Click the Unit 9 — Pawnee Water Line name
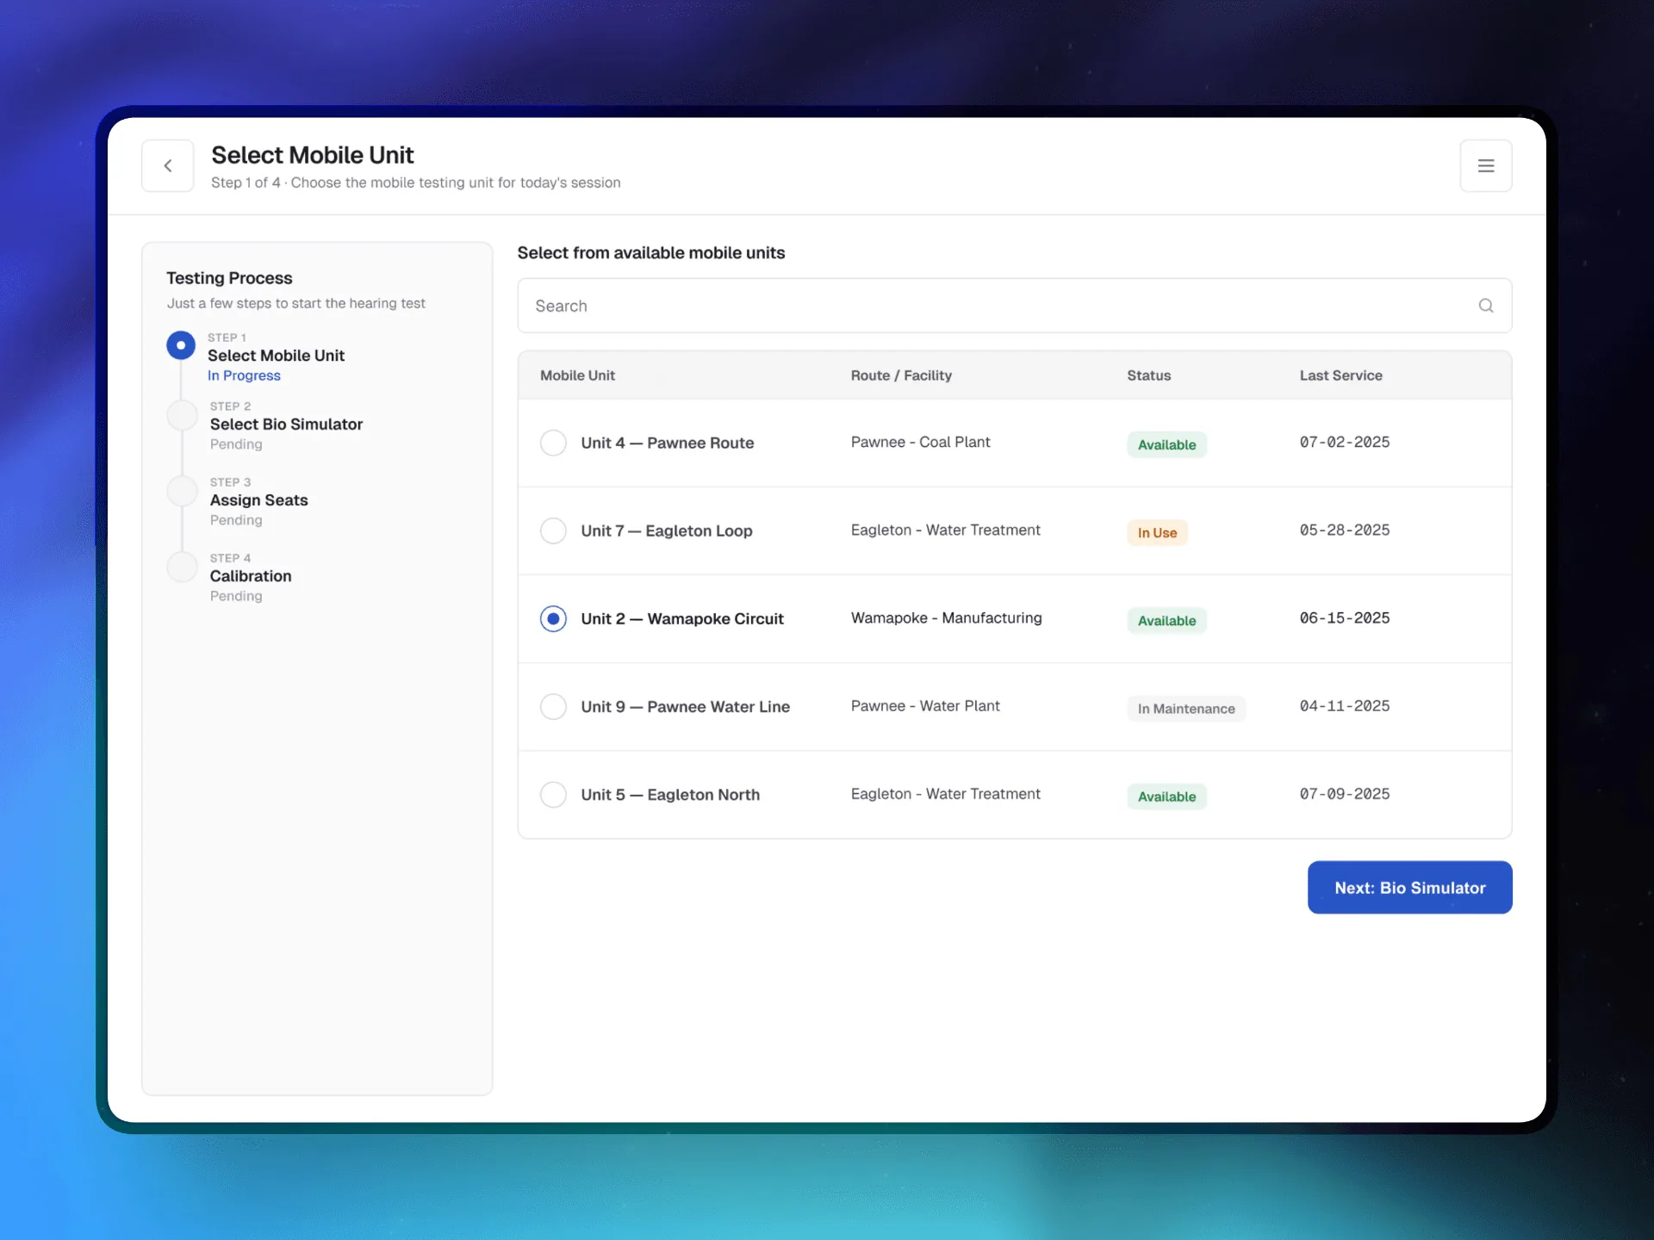Viewport: 1654px width, 1240px height. click(686, 706)
